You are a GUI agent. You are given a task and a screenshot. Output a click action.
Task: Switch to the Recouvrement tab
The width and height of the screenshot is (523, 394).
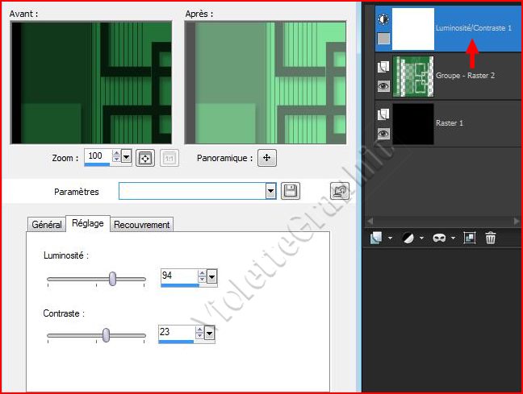pyautogui.click(x=141, y=224)
